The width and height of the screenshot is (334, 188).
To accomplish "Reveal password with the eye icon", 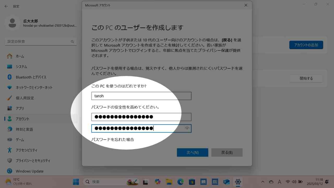I will click(x=187, y=128).
